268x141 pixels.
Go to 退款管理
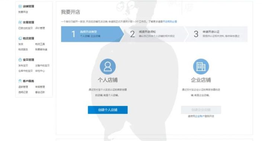(x=23, y=87)
